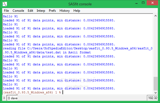
Task: Open the Edit menu
Action: (x=30, y=11)
